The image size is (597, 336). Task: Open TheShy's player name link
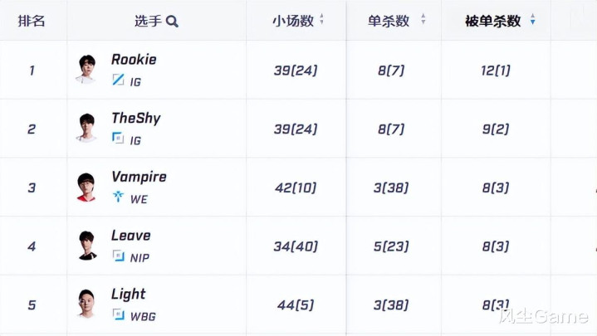pyautogui.click(x=135, y=119)
